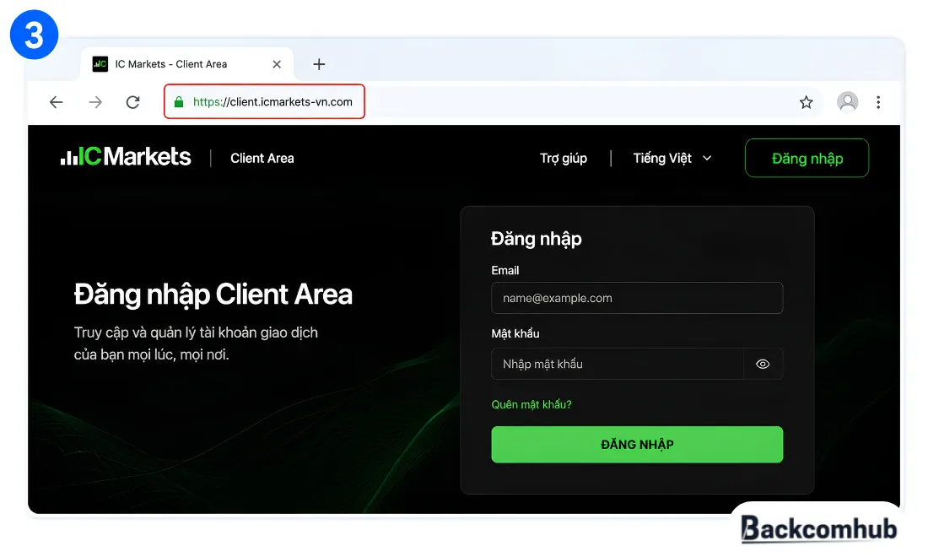Click the Email field label
Viewport: 928px width, 557px height.
(504, 271)
